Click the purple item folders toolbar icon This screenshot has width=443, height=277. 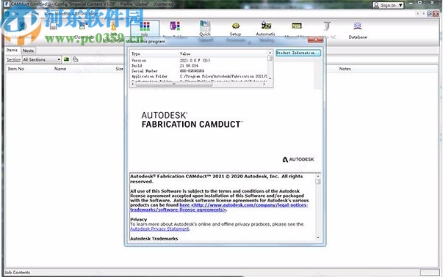click(x=175, y=26)
